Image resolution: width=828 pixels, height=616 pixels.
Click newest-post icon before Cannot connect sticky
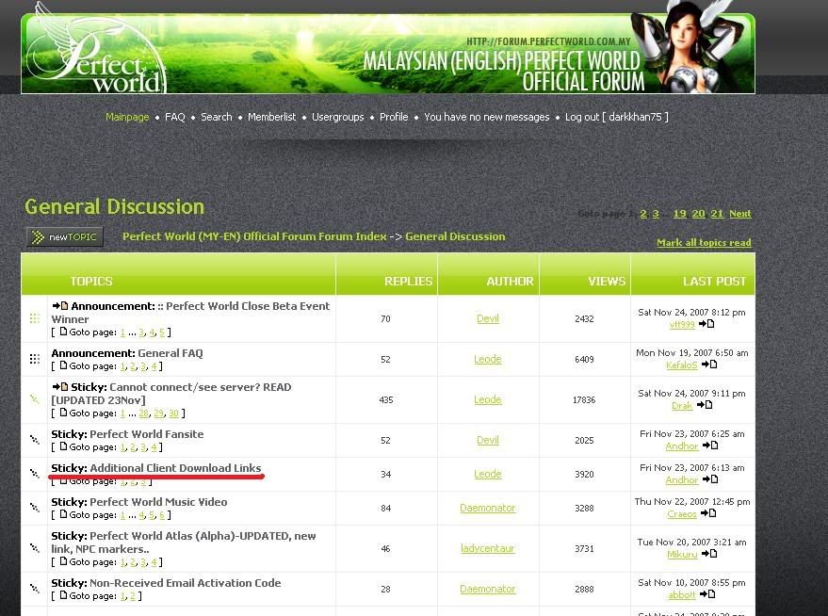pos(60,387)
